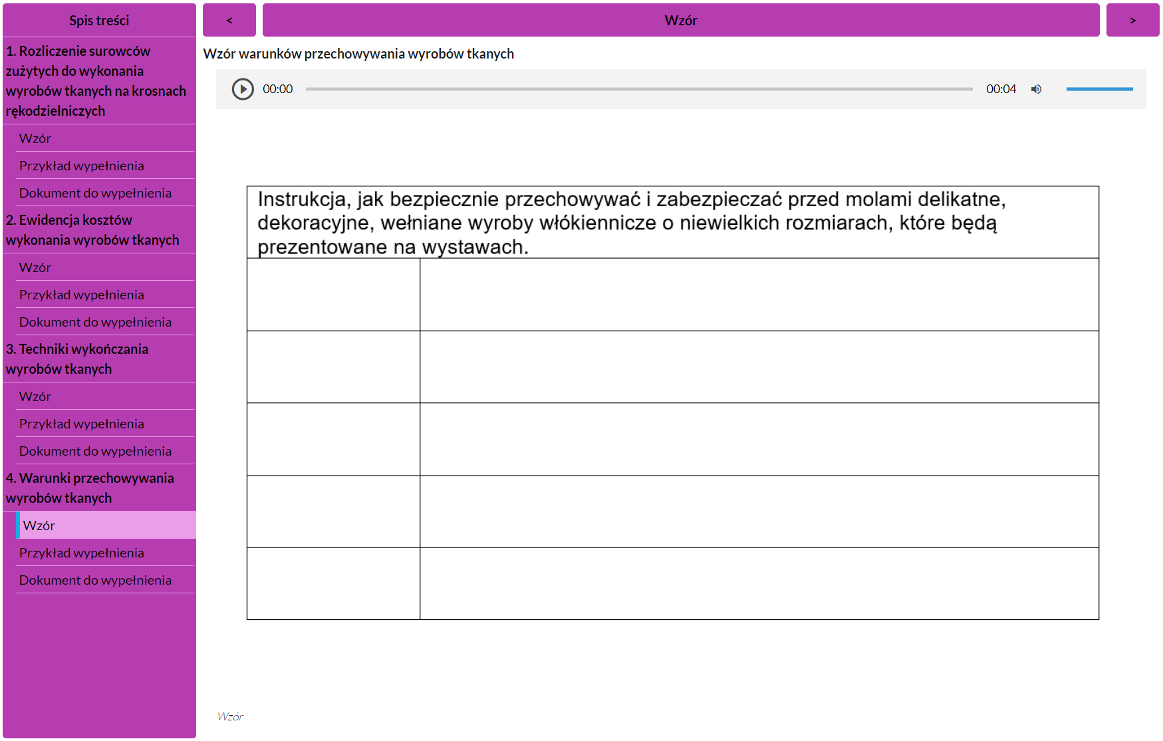Seek on the audio progress bar
This screenshot has width=1163, height=741.
[x=638, y=89]
